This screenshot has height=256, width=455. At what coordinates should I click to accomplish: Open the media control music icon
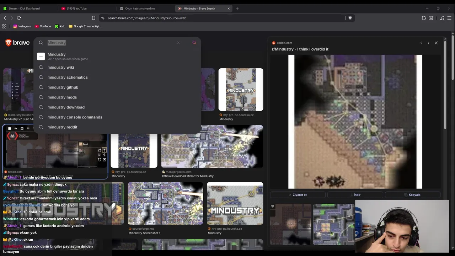[x=442, y=18]
